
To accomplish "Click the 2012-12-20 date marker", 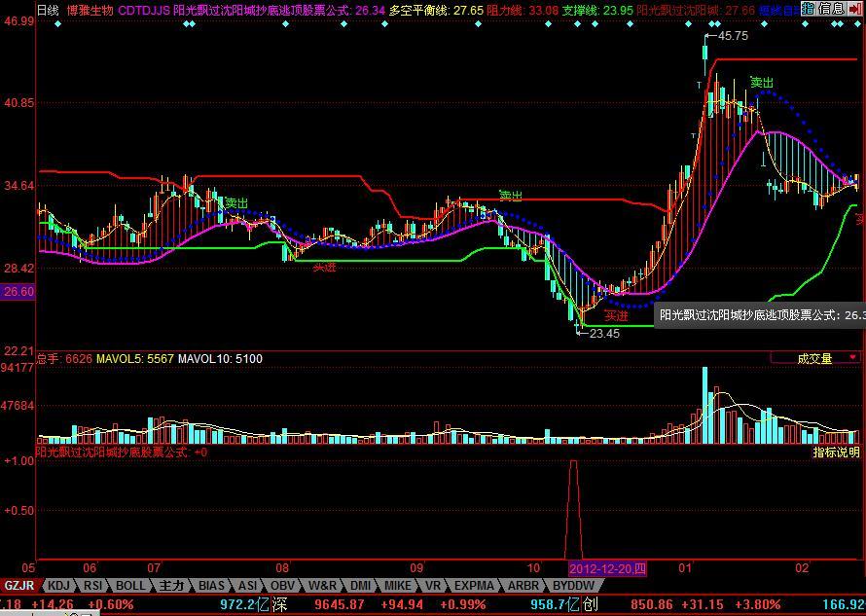I will coord(606,568).
